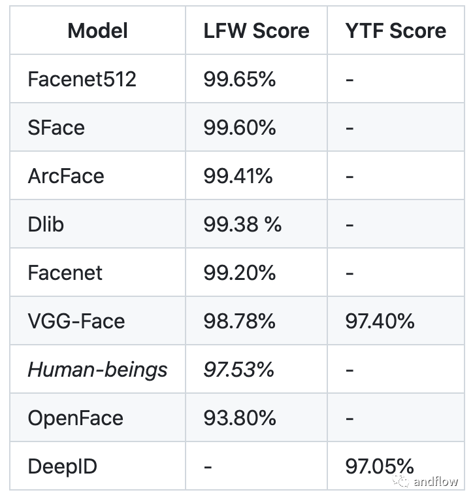The image size is (473, 501).
Task: Click the 97.05% YTF score value
Action: pos(380,466)
